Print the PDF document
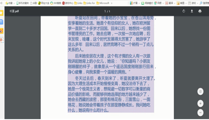The image size is (209, 120). tap(200, 11)
